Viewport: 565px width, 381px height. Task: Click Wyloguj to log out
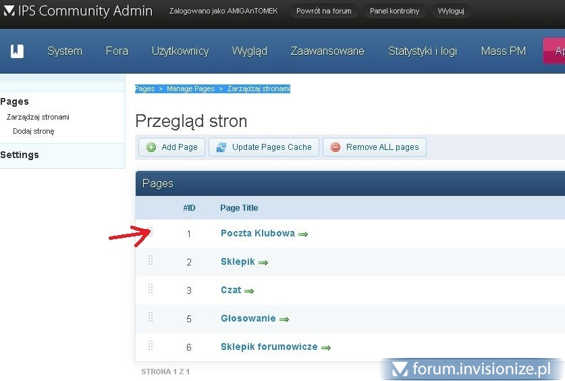pyautogui.click(x=450, y=11)
